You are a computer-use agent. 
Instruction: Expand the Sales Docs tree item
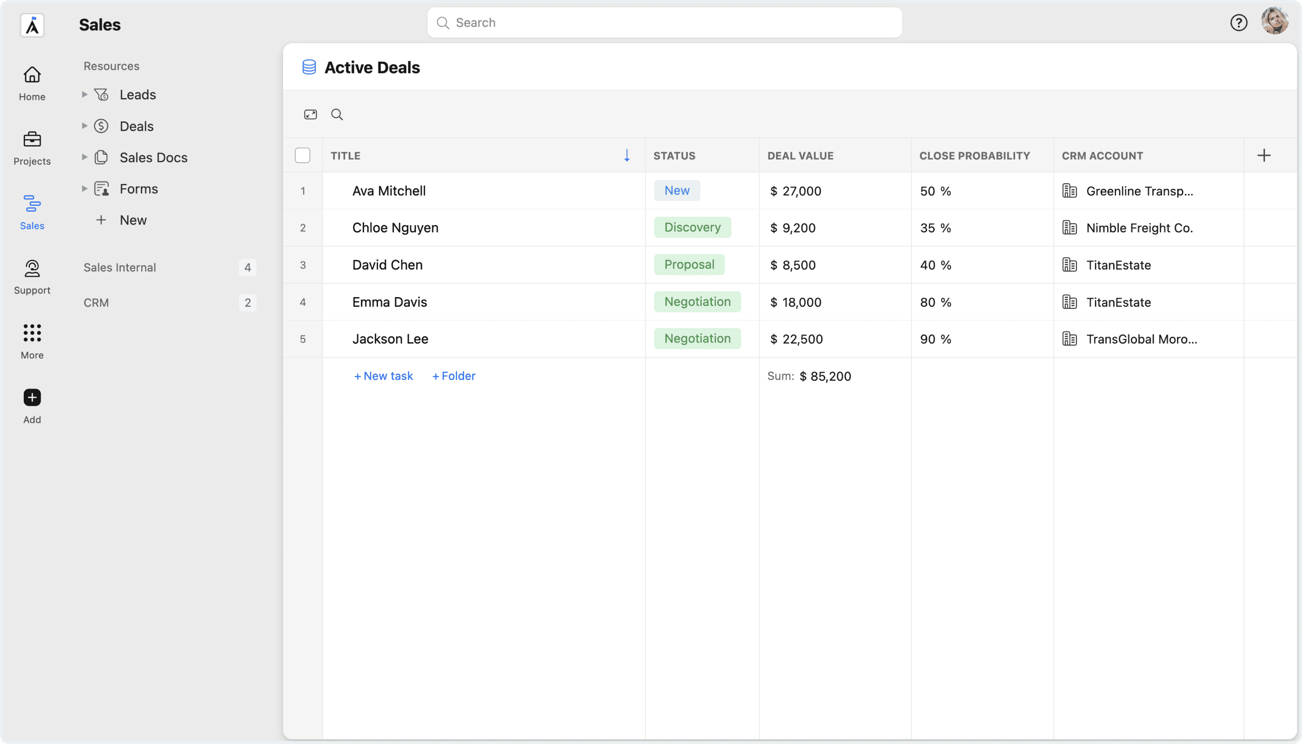tap(84, 157)
